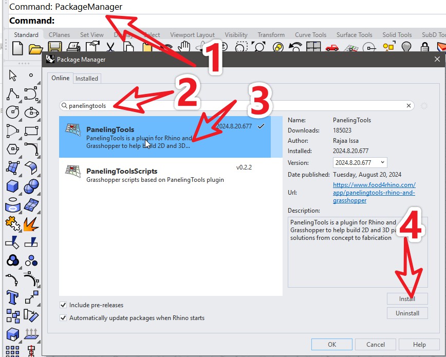
Task: Open the Solid Tools toolbar tab
Action: click(397, 35)
